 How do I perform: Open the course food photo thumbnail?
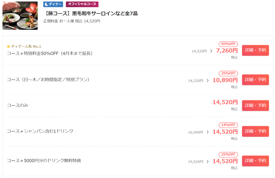click(20, 16)
